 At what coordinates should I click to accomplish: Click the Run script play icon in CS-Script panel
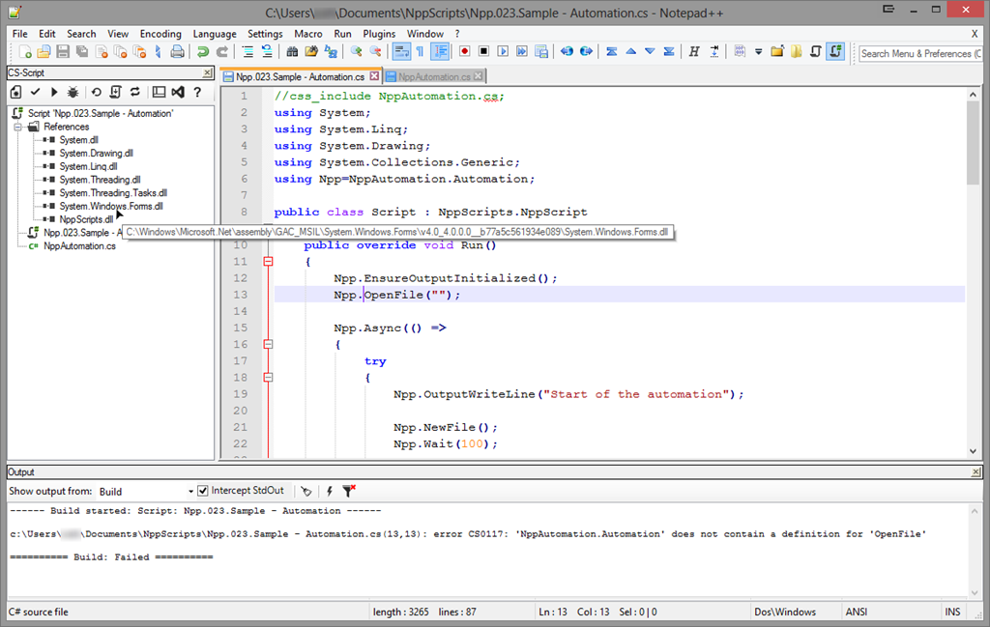click(53, 92)
